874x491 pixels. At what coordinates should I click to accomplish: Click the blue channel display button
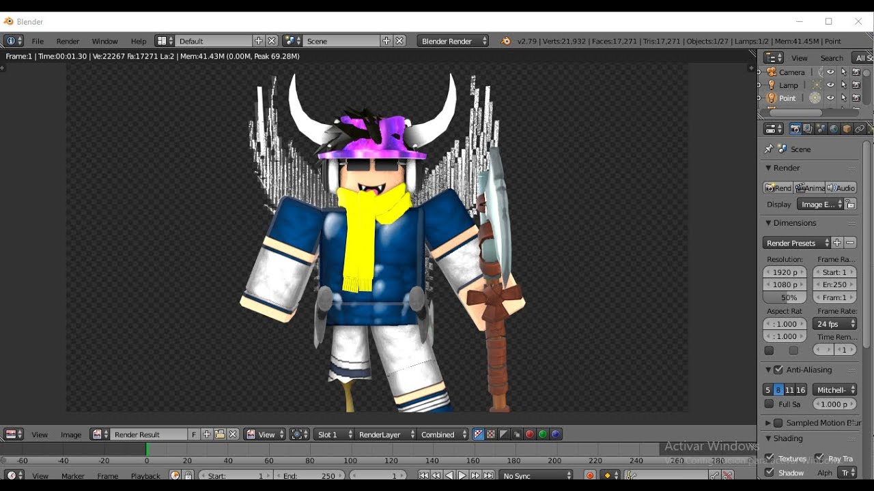pyautogui.click(x=556, y=434)
